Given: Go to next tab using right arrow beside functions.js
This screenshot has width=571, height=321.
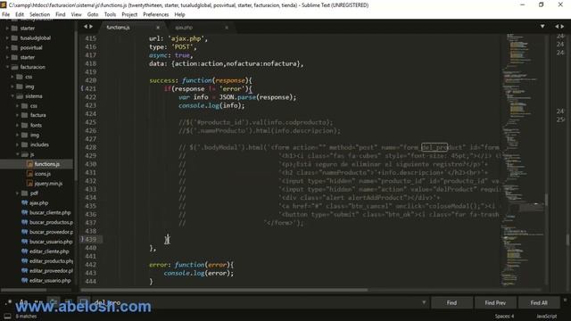Looking at the screenshot, I should coord(91,27).
